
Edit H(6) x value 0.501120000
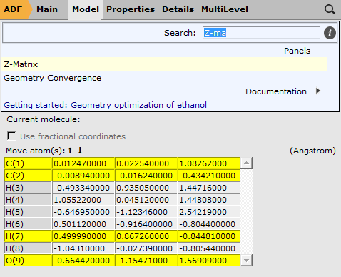tap(83, 224)
